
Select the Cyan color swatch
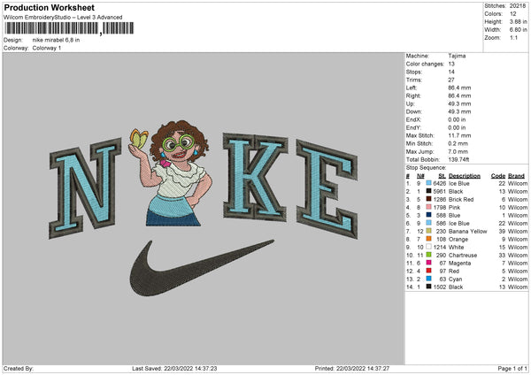pos(428,279)
